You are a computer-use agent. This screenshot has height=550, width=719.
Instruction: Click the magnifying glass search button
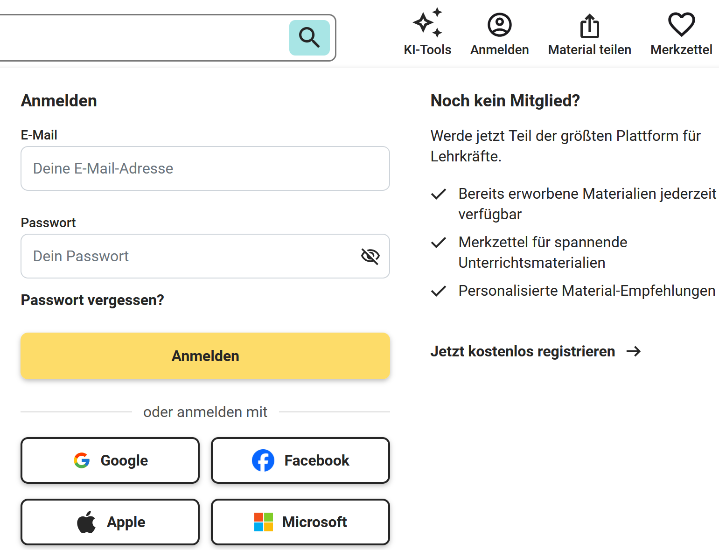[x=309, y=38]
